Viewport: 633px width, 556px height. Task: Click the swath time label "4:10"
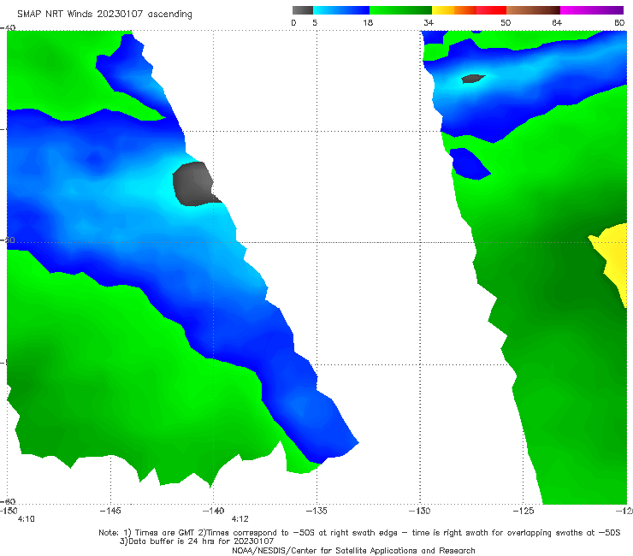pos(27,519)
